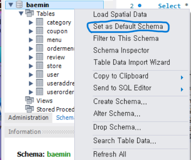Click the Select keyword in editor

(169, 6)
